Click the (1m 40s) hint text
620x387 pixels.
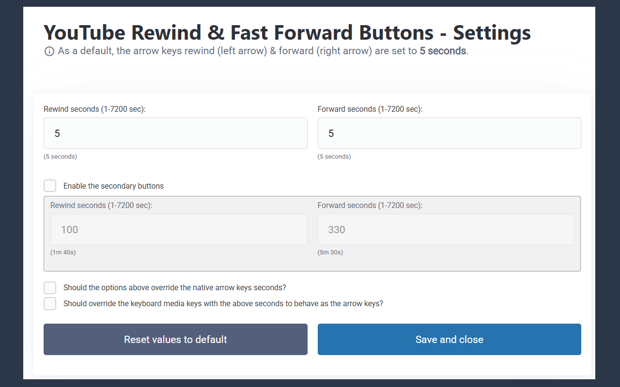63,252
